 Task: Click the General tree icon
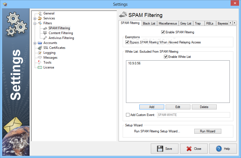coord(40,13)
